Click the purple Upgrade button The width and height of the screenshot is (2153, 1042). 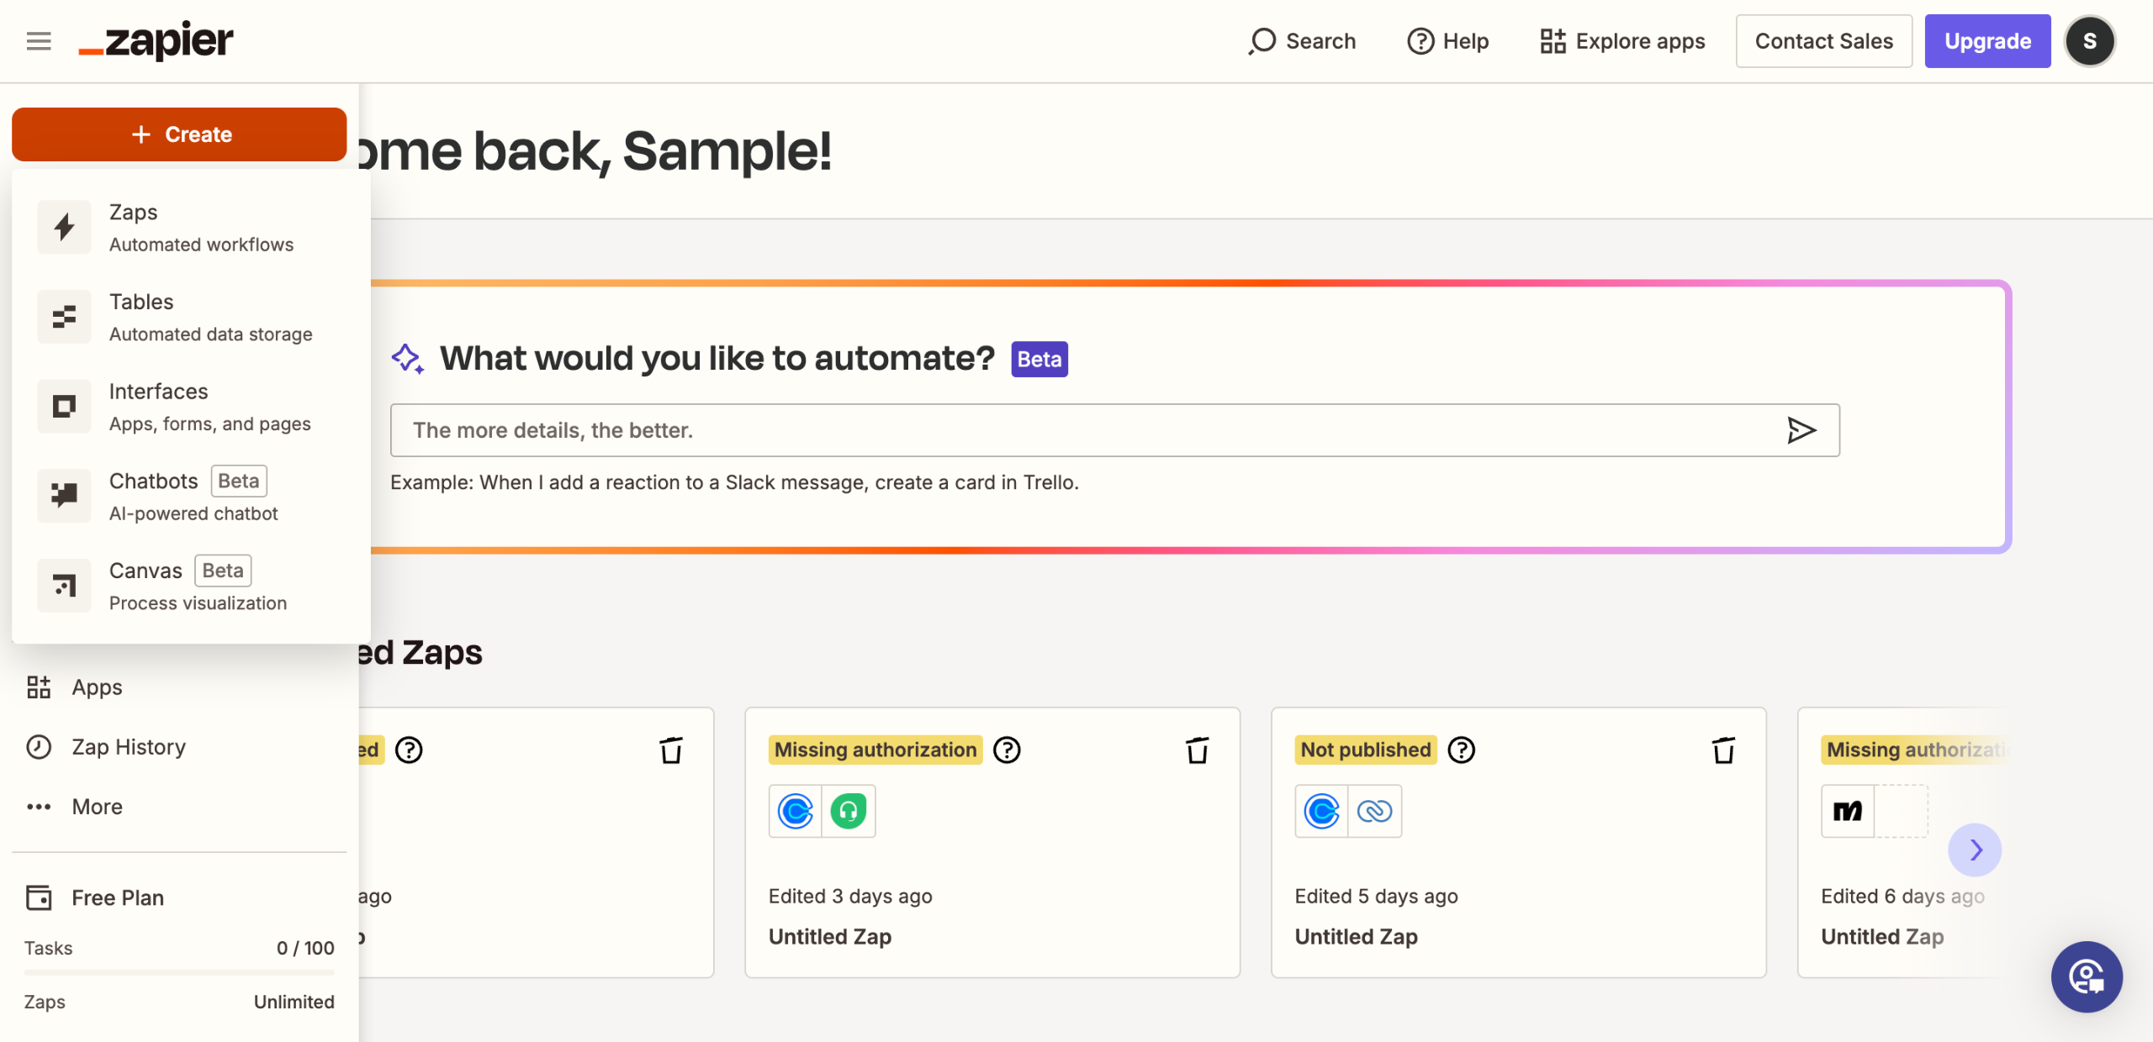click(1987, 41)
